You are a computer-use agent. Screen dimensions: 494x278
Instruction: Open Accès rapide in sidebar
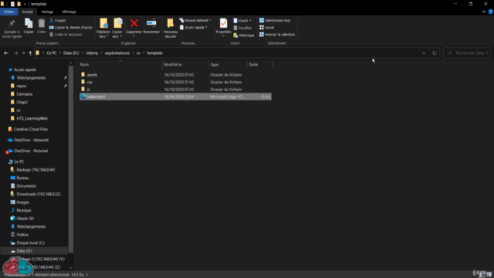click(x=25, y=69)
